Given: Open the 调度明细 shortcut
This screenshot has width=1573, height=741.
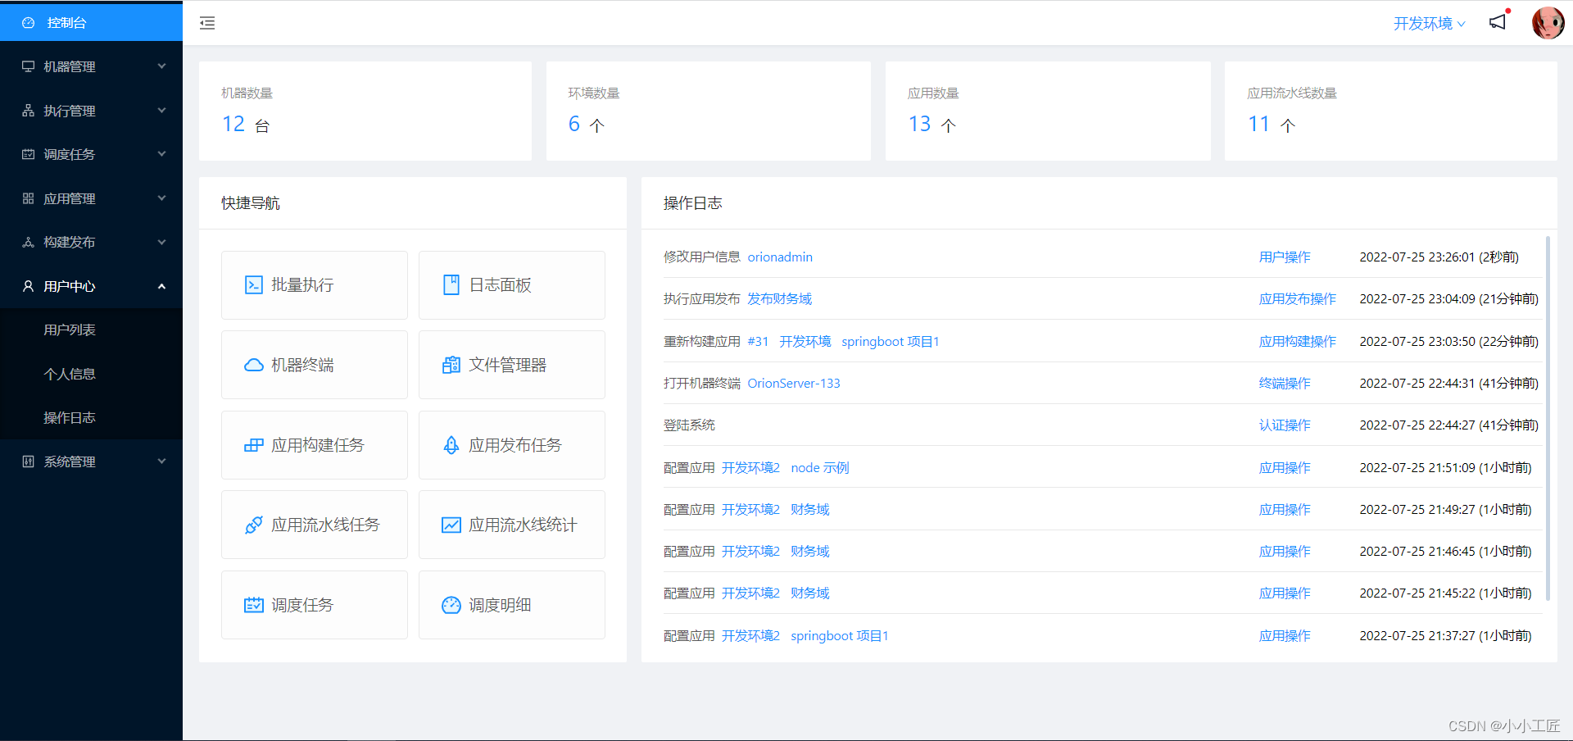Looking at the screenshot, I should pos(511,605).
